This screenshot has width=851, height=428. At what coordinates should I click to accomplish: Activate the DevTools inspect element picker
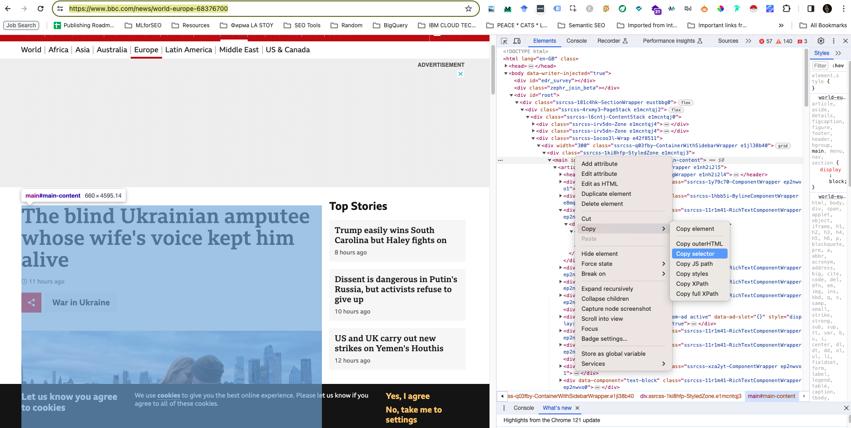tap(504, 41)
